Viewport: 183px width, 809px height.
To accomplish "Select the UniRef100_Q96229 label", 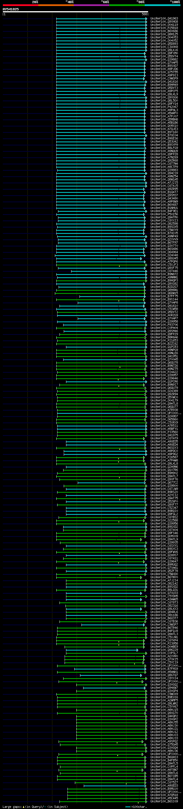I will (164, 650).
